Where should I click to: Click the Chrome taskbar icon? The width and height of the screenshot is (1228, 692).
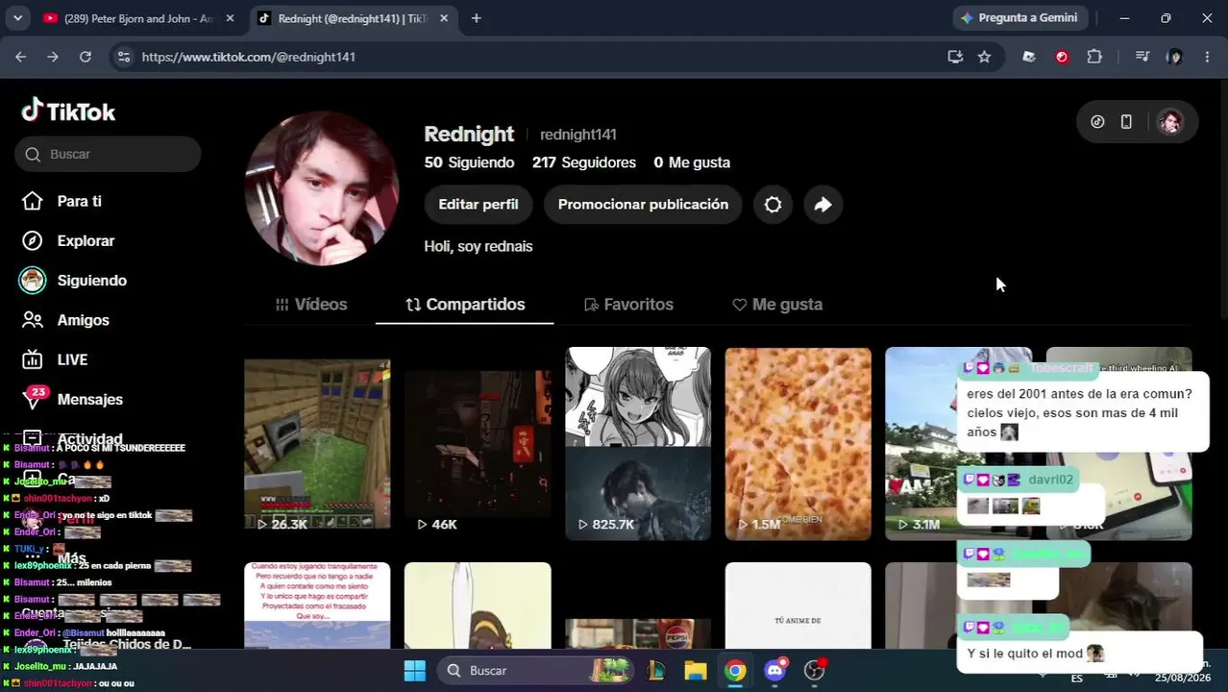tap(735, 670)
